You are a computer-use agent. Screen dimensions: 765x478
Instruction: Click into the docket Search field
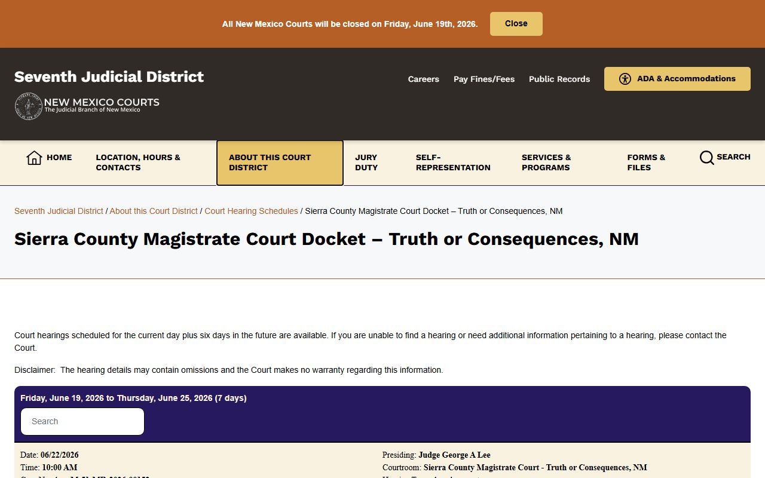click(82, 421)
